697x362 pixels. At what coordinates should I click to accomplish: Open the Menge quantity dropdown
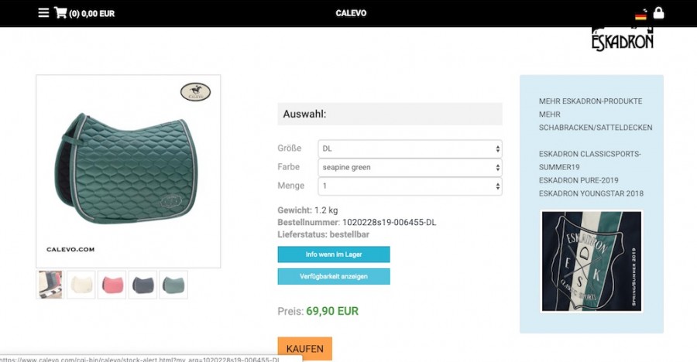[410, 186]
